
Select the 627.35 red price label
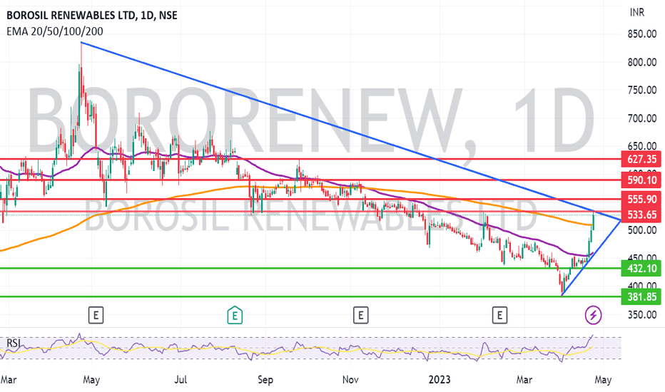(641, 160)
